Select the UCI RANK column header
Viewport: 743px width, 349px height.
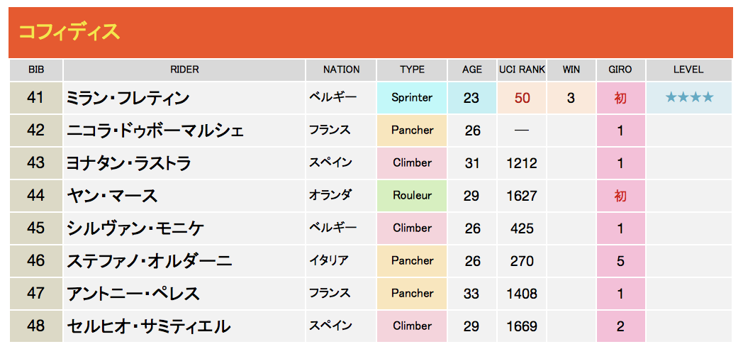pos(522,70)
